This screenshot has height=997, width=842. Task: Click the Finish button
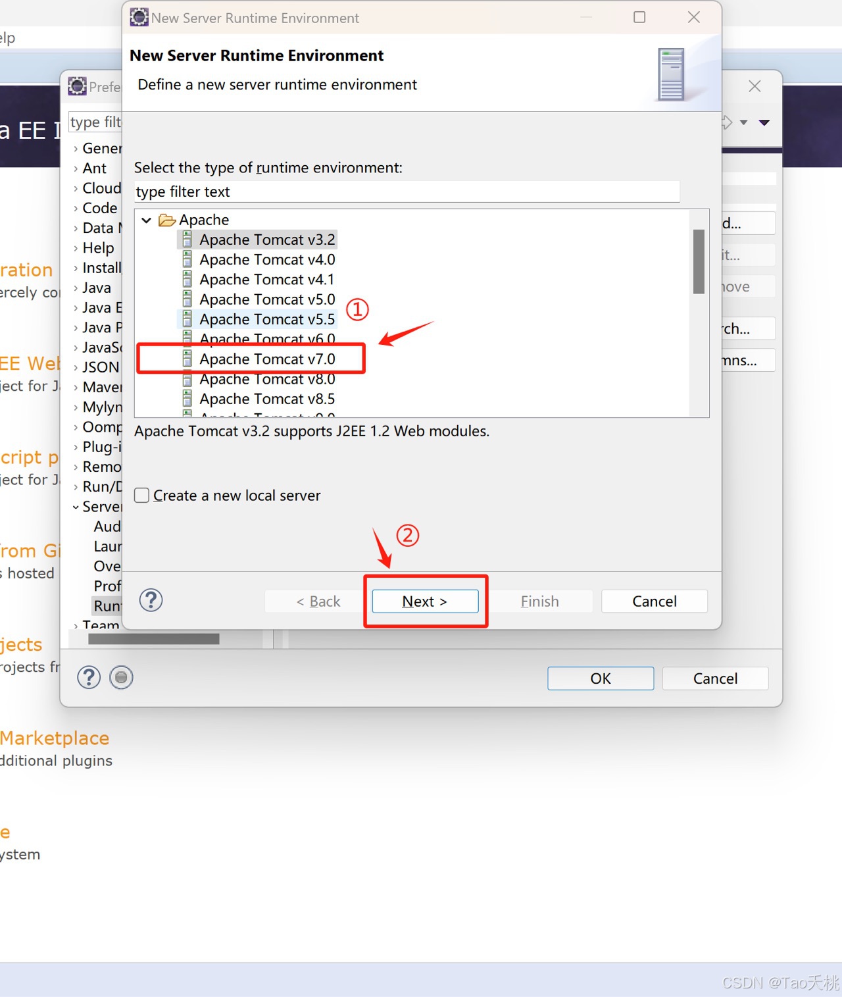tap(539, 601)
